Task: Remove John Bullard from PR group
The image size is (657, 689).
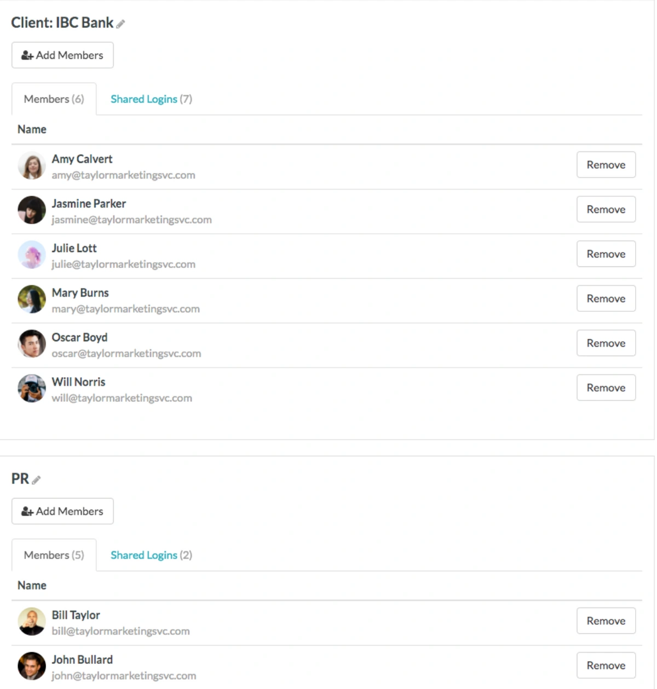Action: pyautogui.click(x=606, y=665)
